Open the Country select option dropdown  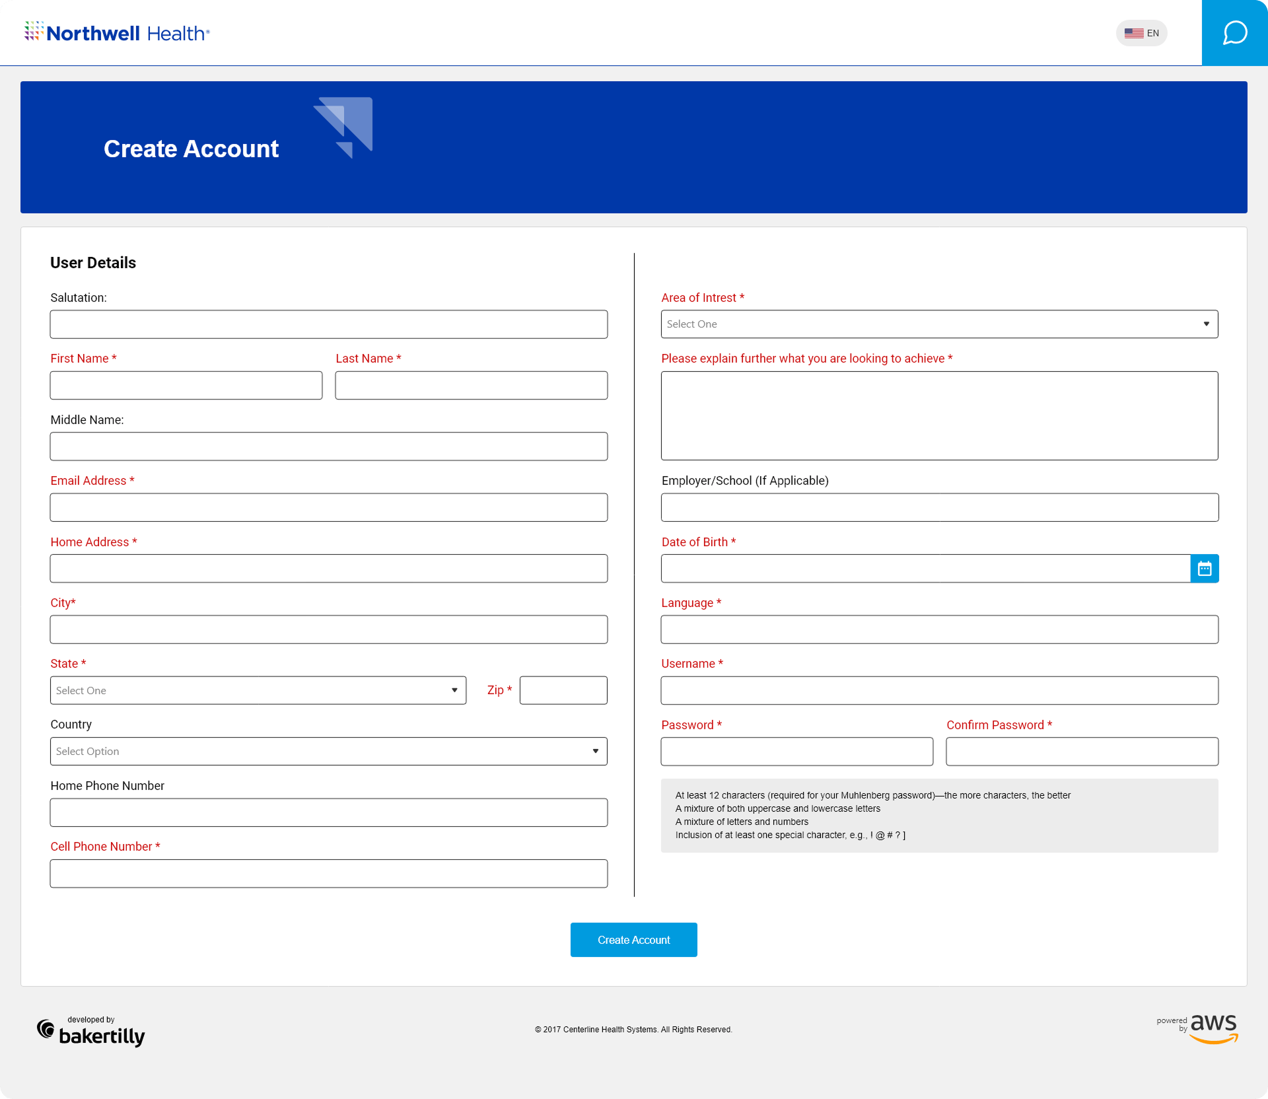328,752
